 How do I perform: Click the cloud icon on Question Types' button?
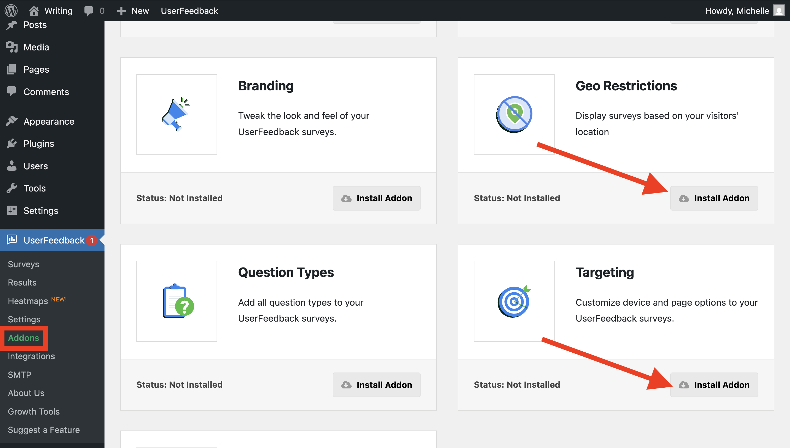pos(346,385)
